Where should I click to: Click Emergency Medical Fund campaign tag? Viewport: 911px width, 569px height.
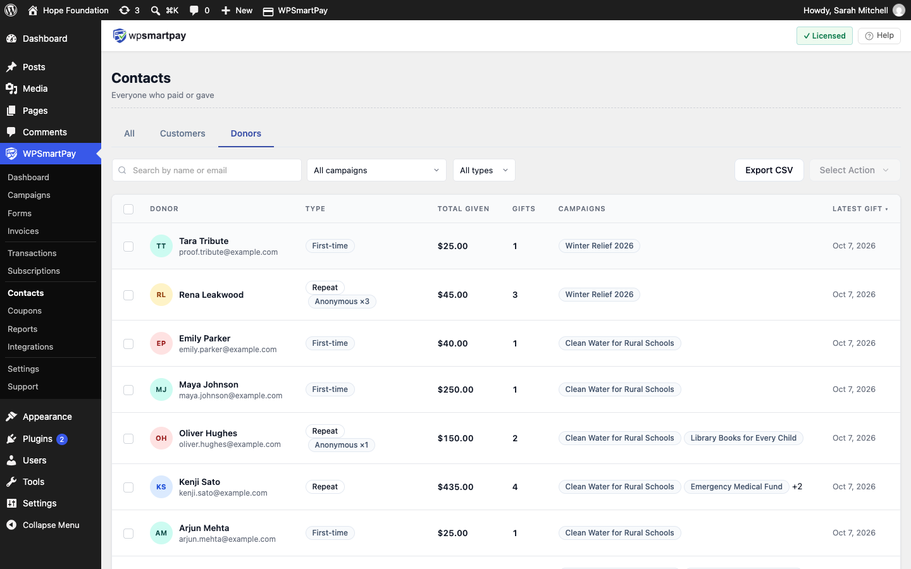pyautogui.click(x=736, y=487)
